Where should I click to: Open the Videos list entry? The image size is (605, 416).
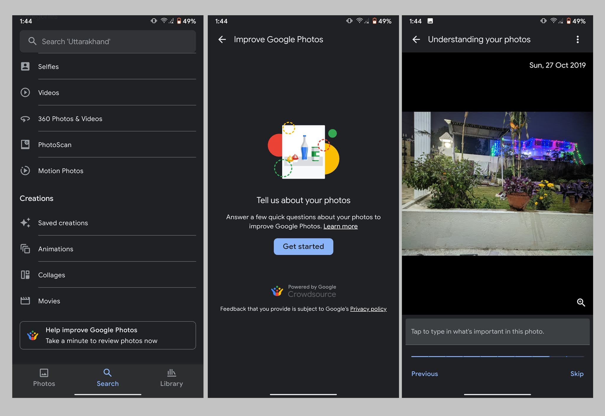coord(108,92)
